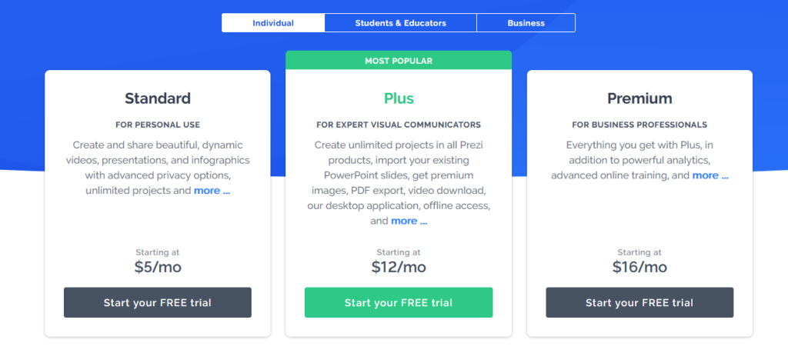Click the green Plus plan title

point(399,98)
